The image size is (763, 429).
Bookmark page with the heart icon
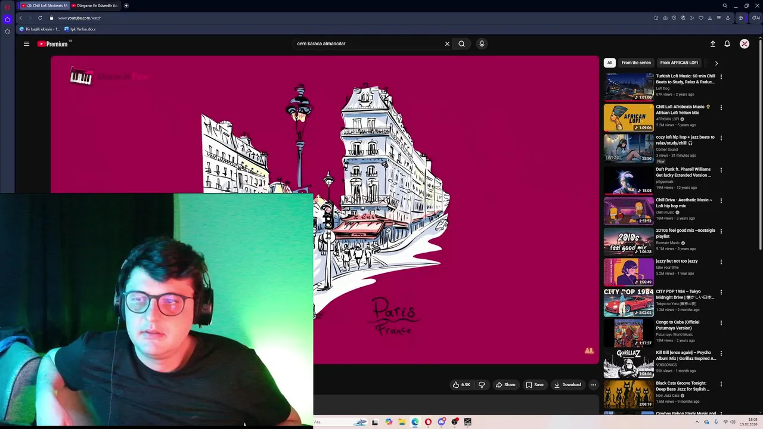(701, 18)
